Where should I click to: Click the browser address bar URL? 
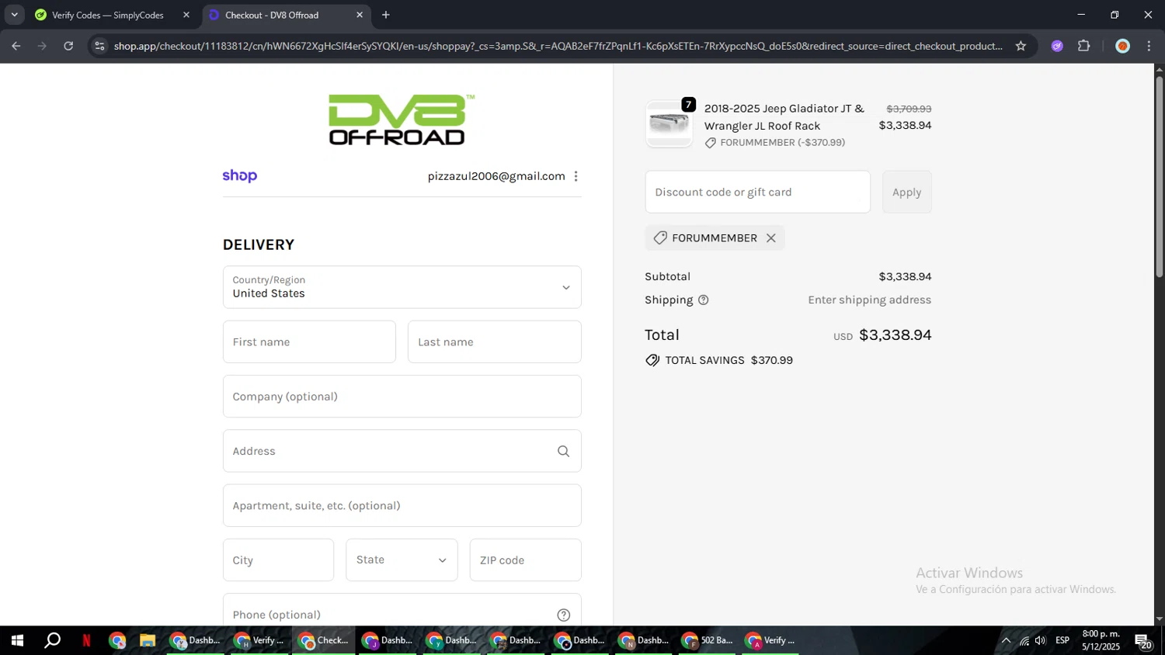pos(558,46)
